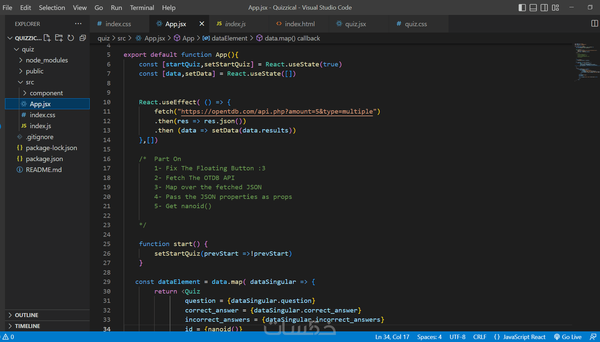Expand the OUTLINE section
The width and height of the screenshot is (600, 342).
tap(47, 315)
